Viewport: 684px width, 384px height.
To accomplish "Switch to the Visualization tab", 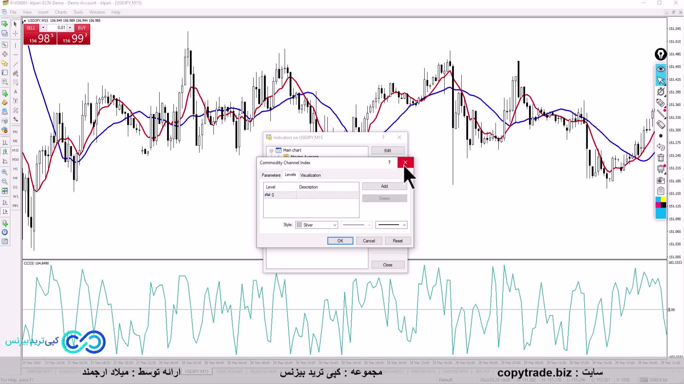I will click(x=310, y=175).
